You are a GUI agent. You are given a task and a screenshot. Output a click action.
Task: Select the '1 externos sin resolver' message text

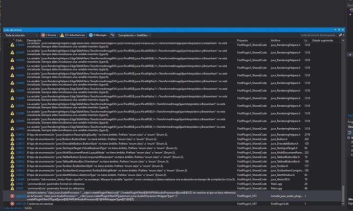pos(40,204)
